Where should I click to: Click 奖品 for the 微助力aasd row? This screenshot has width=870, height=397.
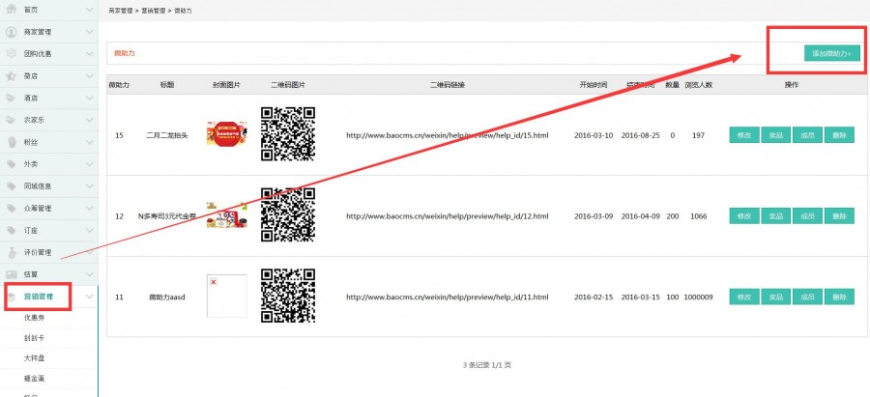click(775, 297)
